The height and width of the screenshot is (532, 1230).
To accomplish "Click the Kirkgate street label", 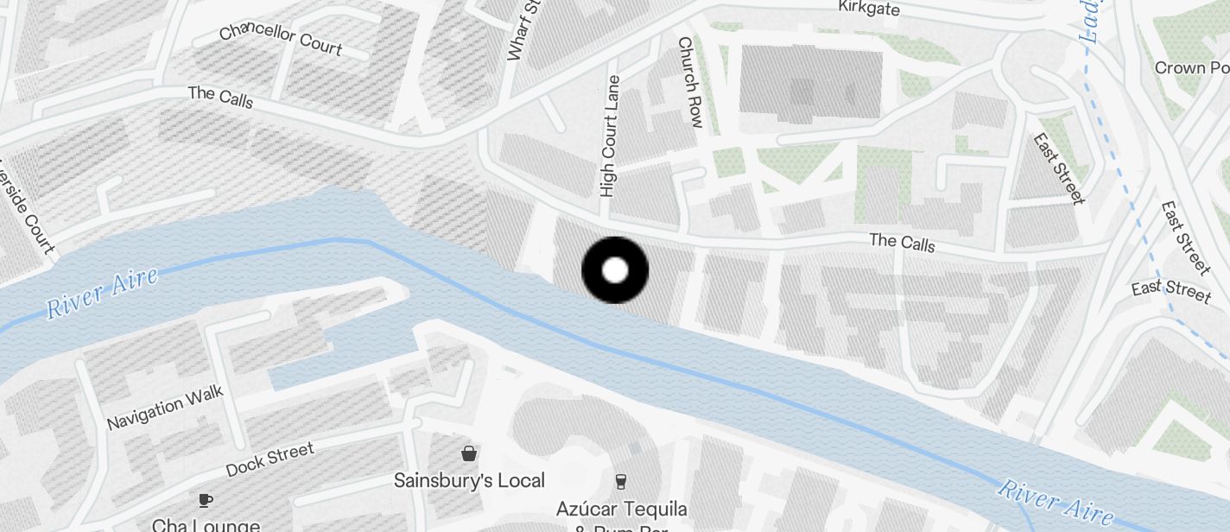I will [x=869, y=9].
